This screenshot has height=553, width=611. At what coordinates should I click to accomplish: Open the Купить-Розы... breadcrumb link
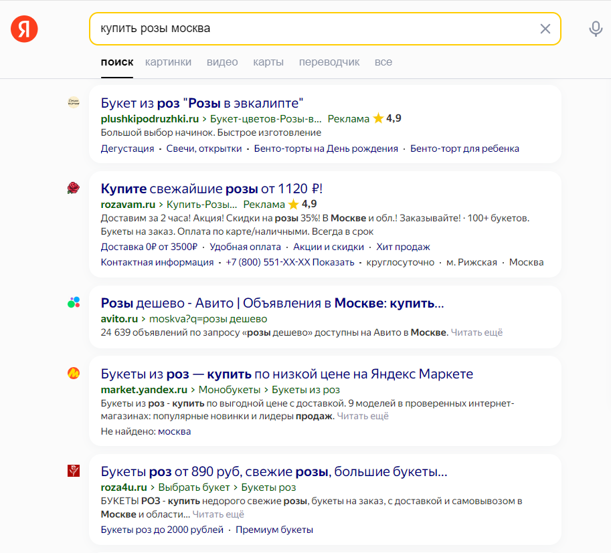(202, 205)
